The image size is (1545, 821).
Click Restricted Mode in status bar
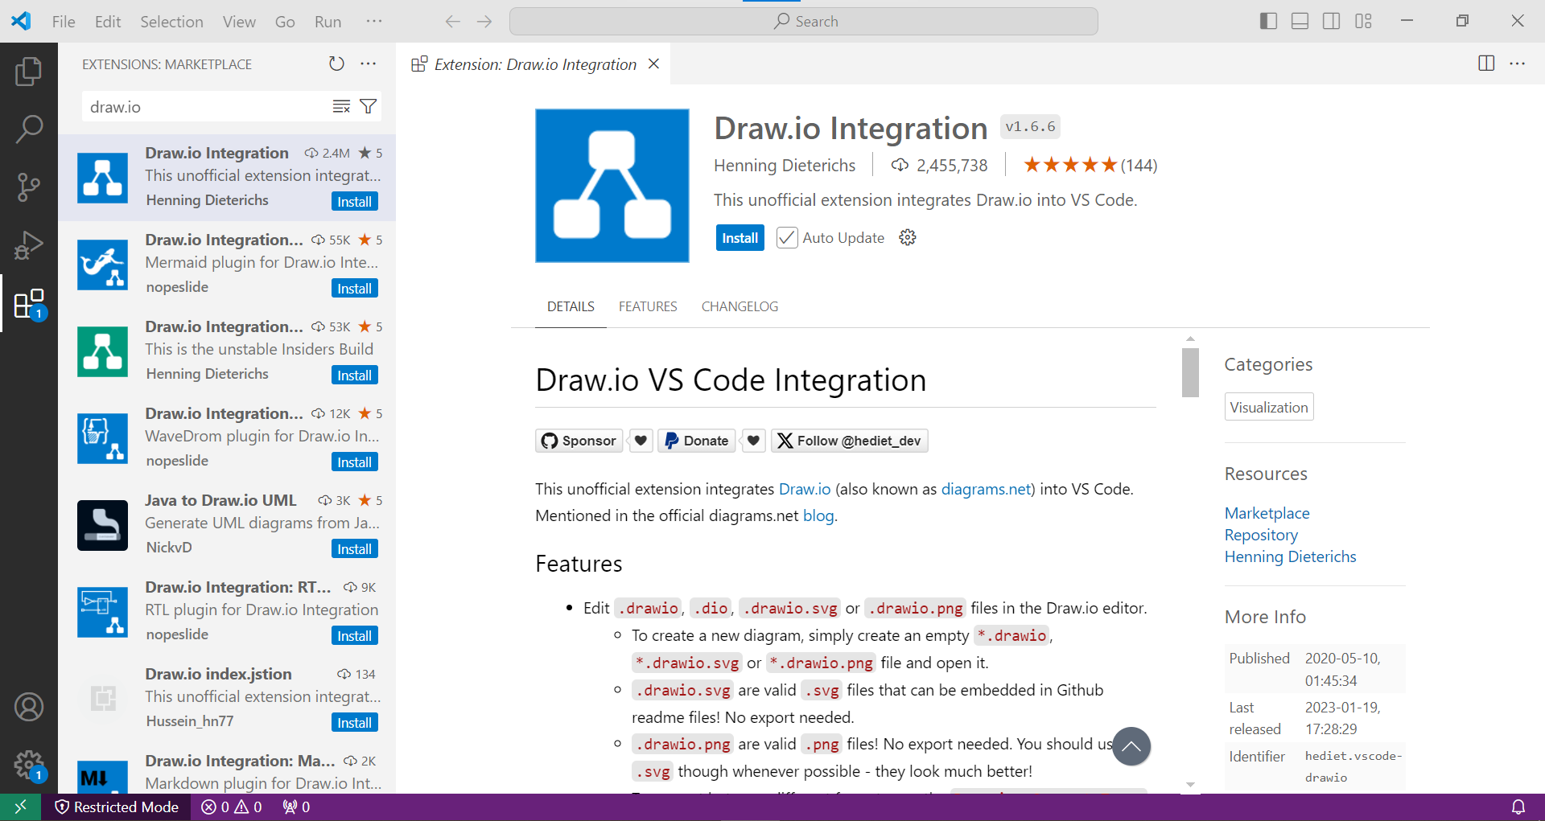click(x=117, y=807)
